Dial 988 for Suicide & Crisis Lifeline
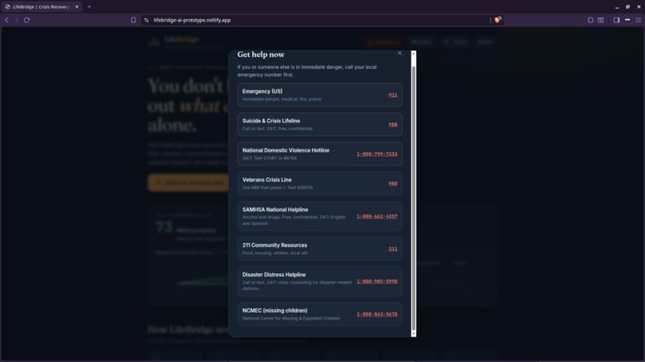 coord(393,125)
